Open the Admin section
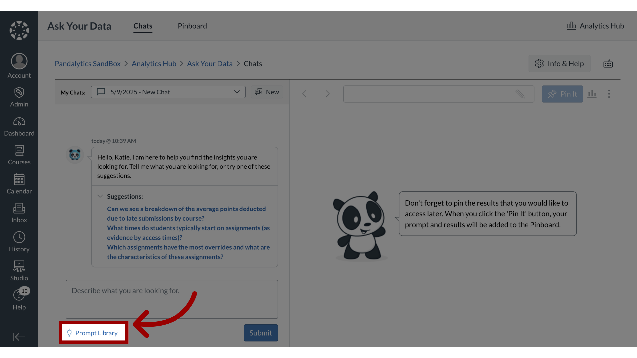Viewport: 637px width, 358px height. click(19, 97)
